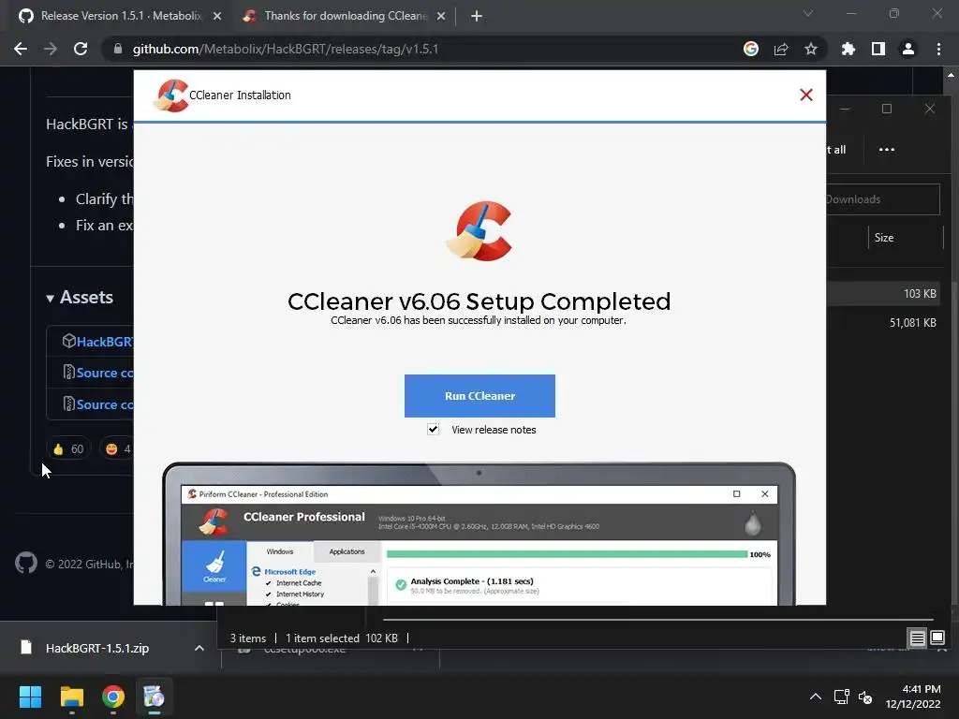Image resolution: width=959 pixels, height=719 pixels.
Task: Select the 103 KB file row
Action: click(x=885, y=293)
